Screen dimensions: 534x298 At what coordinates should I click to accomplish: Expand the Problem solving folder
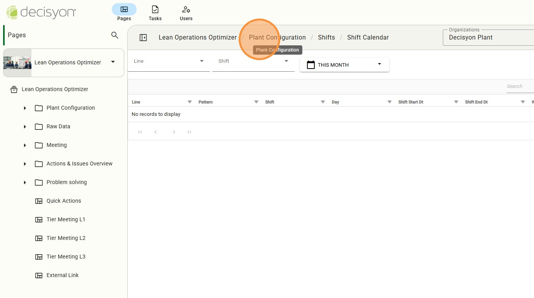[25, 183]
